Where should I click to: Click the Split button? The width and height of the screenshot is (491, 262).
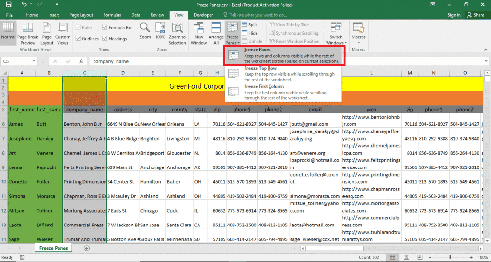pyautogui.click(x=249, y=25)
